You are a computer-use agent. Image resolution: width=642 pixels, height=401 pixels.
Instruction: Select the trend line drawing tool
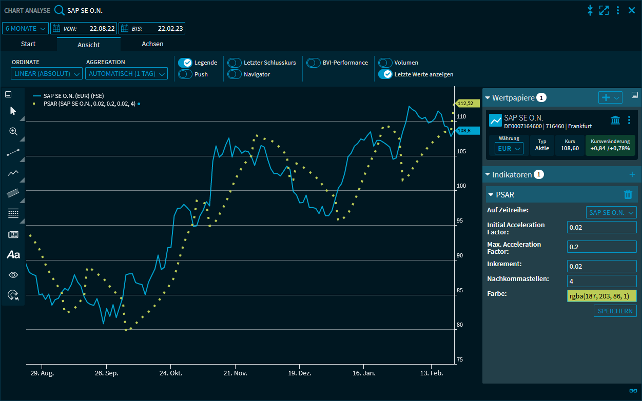[x=13, y=152]
